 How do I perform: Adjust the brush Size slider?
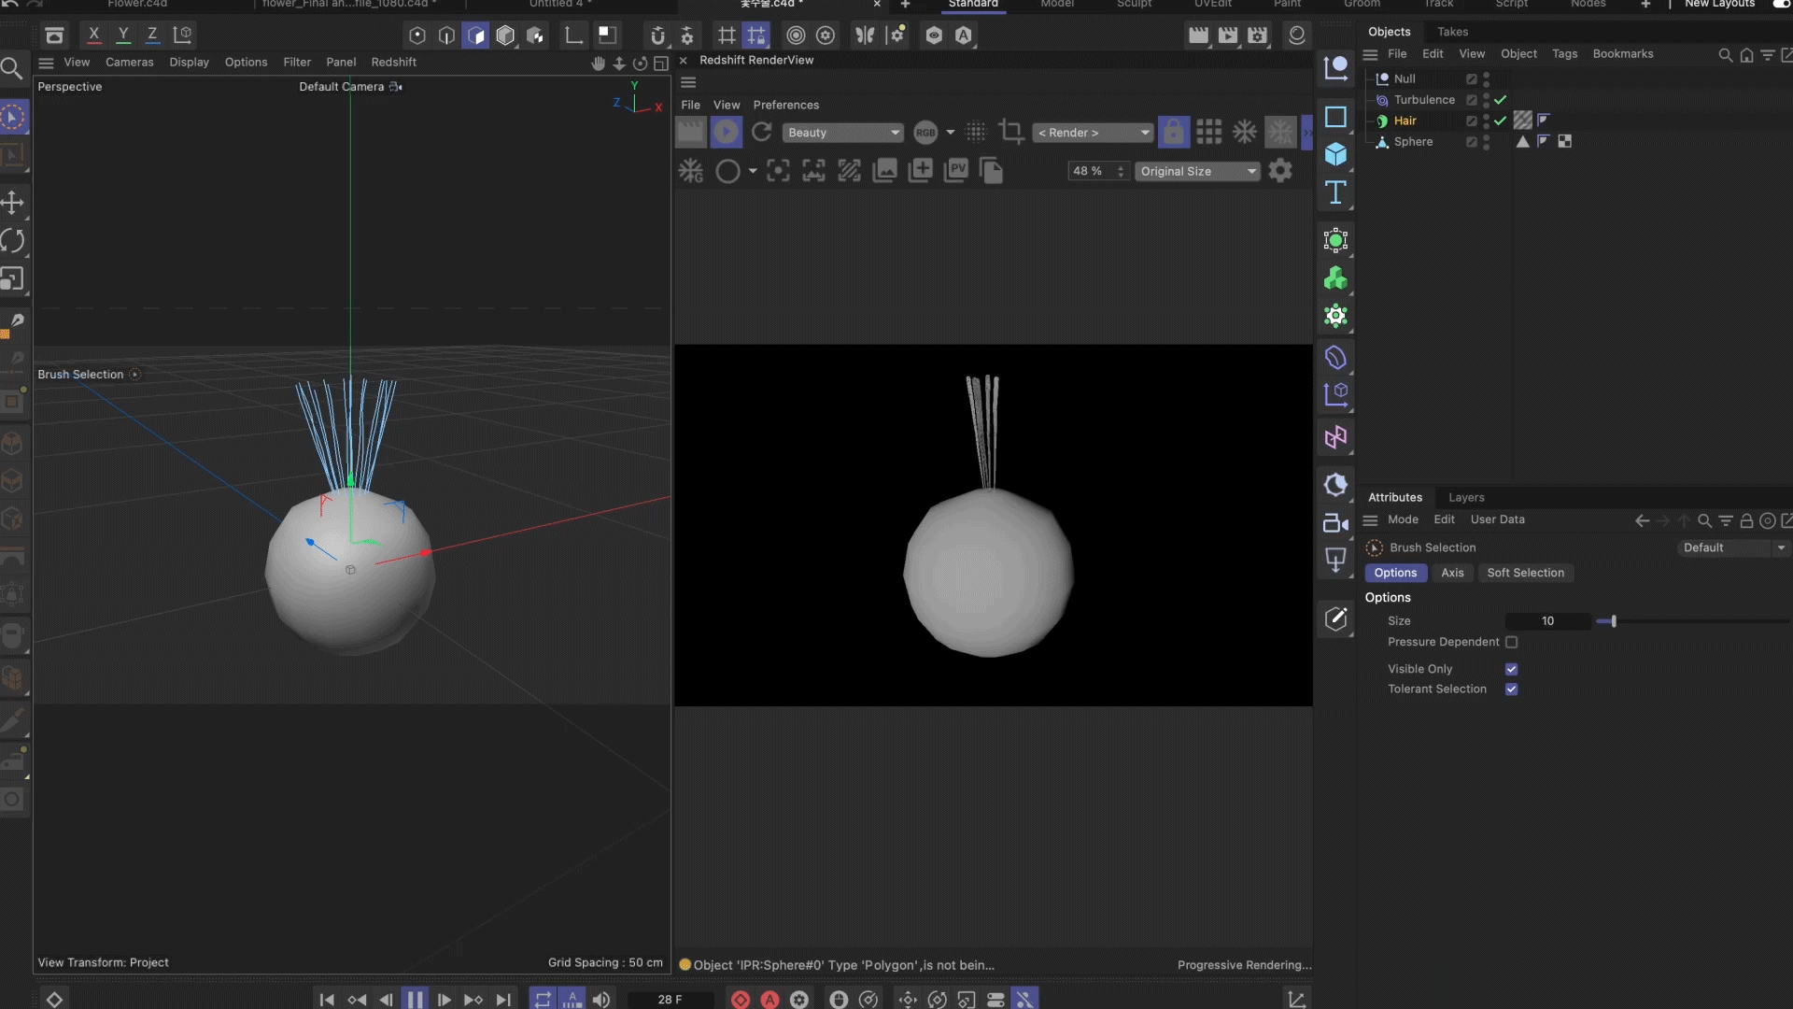click(1613, 621)
